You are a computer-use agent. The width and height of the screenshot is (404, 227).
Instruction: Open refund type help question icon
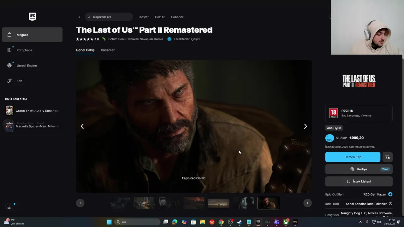pos(390,204)
